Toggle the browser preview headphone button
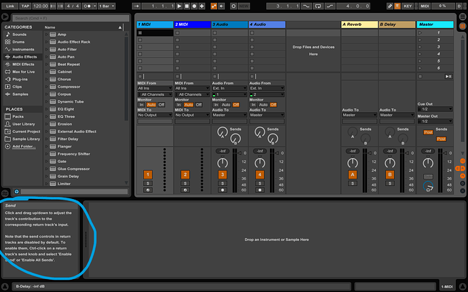Viewport: 468px width, 292px height. (x=17, y=191)
